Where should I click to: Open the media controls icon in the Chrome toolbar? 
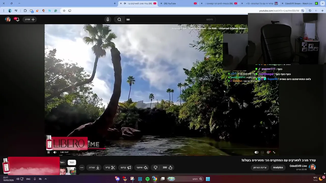[x=16, y=11]
